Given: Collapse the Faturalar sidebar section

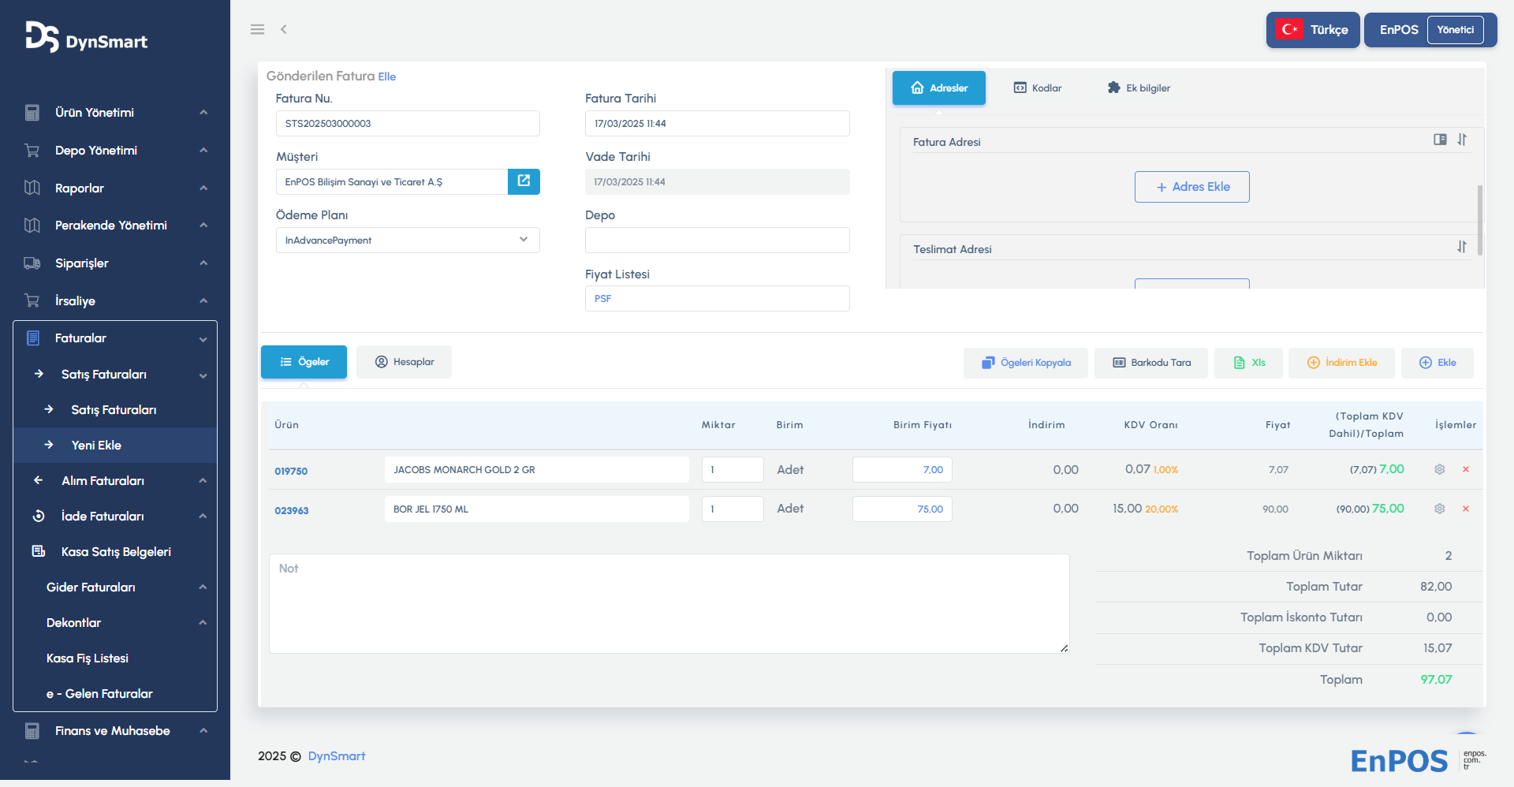Looking at the screenshot, I should tap(115, 338).
